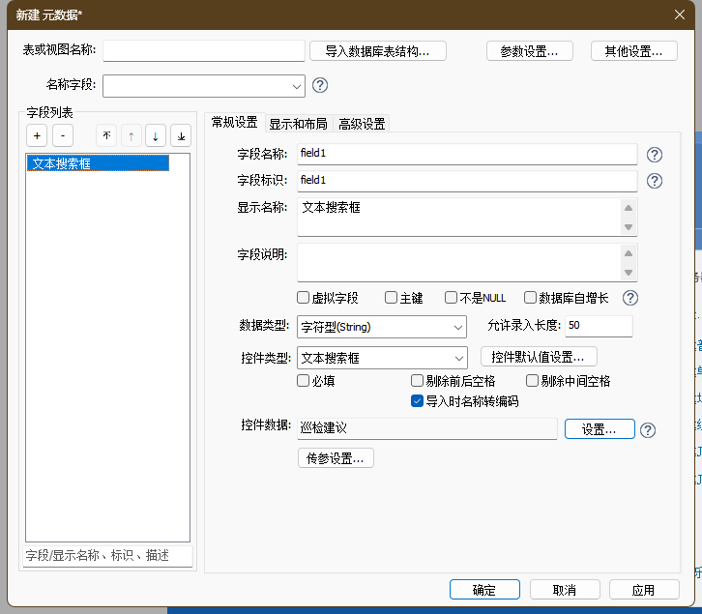Toggle the 主键 checkbox
The image size is (702, 614).
click(392, 298)
